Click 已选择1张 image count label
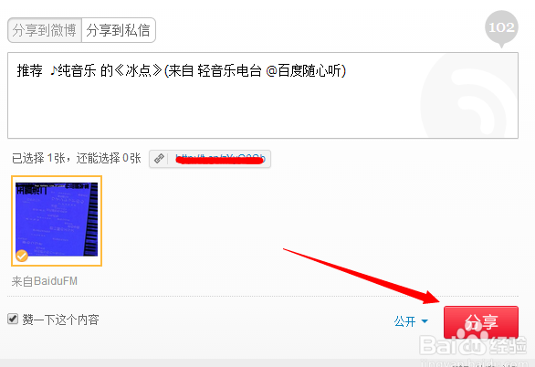535x367 pixels. point(38,158)
